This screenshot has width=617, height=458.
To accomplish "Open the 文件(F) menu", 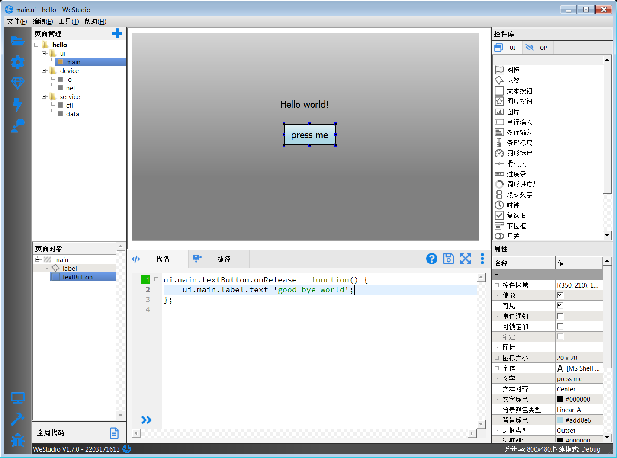I will (17, 21).
